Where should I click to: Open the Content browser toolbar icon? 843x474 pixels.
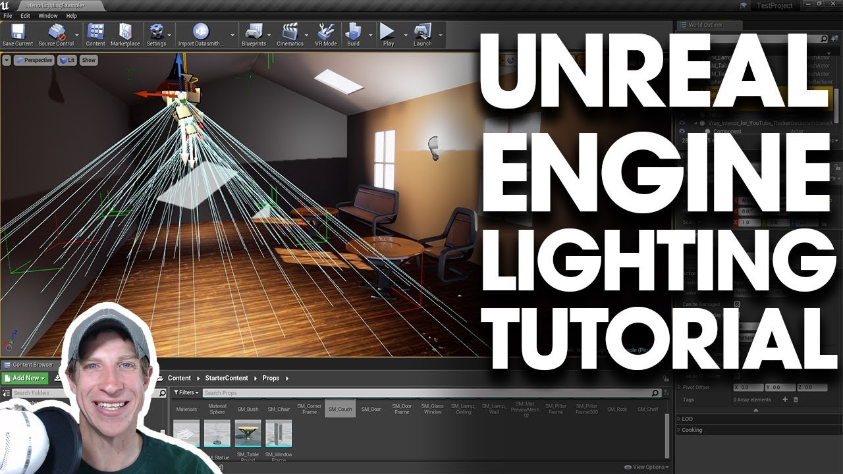click(x=95, y=35)
